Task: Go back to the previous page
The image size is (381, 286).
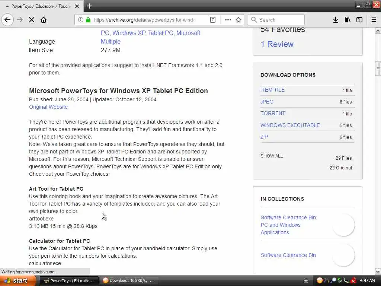Action: pyautogui.click(x=7, y=20)
